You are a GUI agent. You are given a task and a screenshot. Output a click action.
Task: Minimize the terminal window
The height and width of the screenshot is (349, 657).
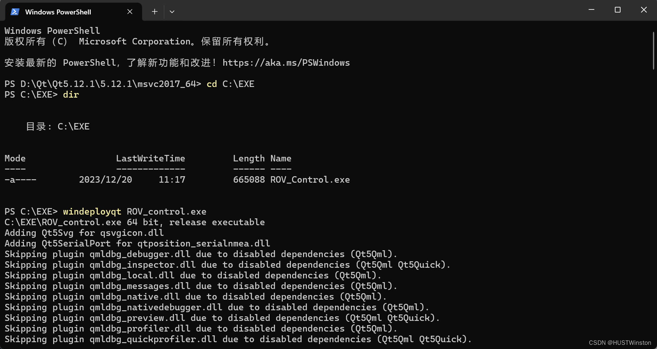591,9
